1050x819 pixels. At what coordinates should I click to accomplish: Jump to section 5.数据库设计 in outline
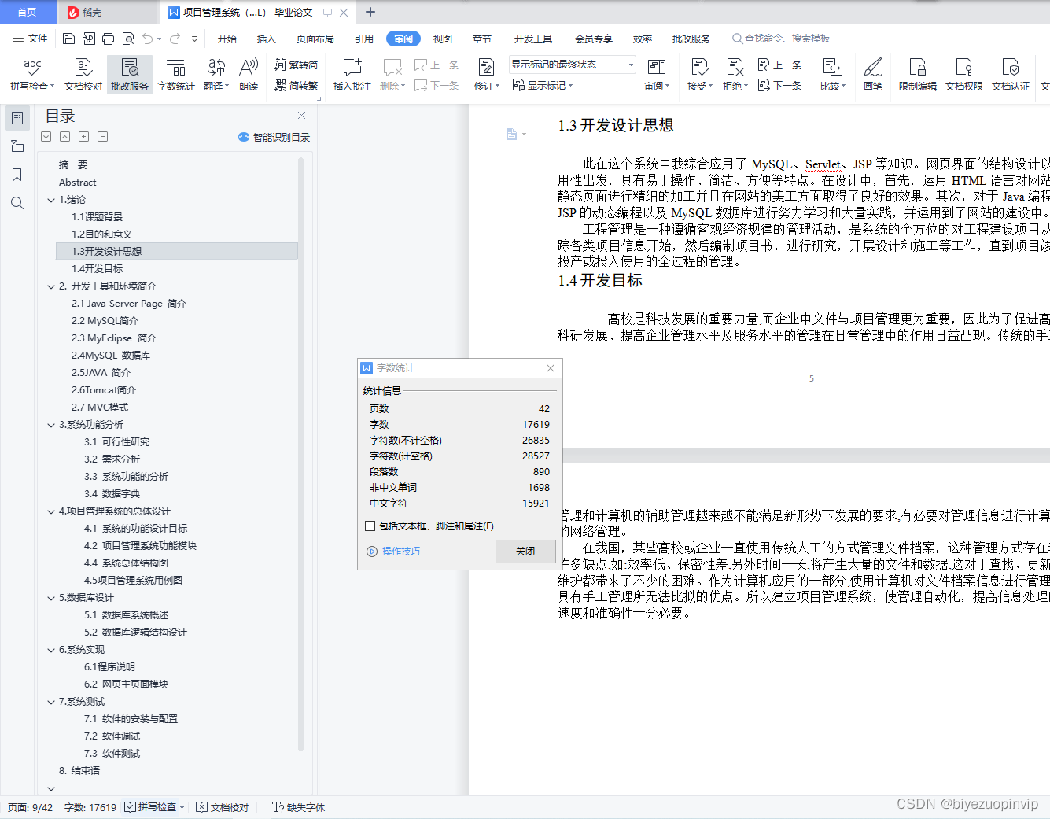click(87, 597)
